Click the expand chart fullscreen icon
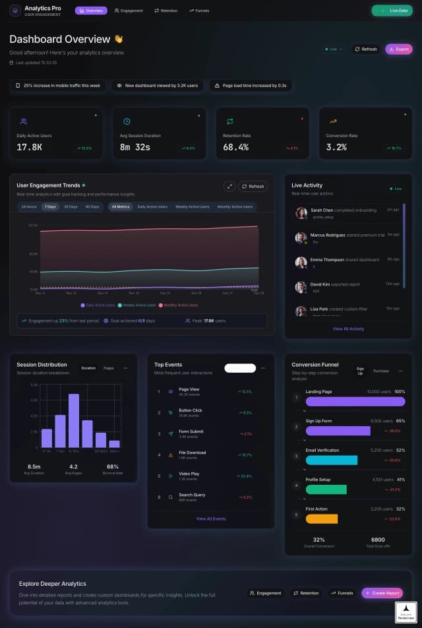 coord(229,186)
